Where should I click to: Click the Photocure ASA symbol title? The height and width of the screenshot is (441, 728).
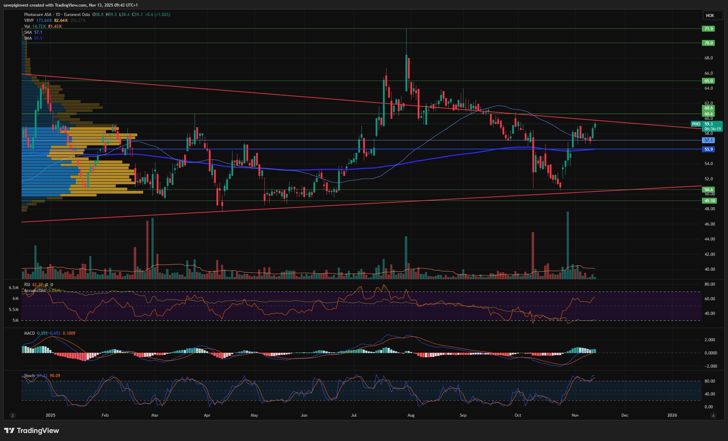tap(38, 15)
